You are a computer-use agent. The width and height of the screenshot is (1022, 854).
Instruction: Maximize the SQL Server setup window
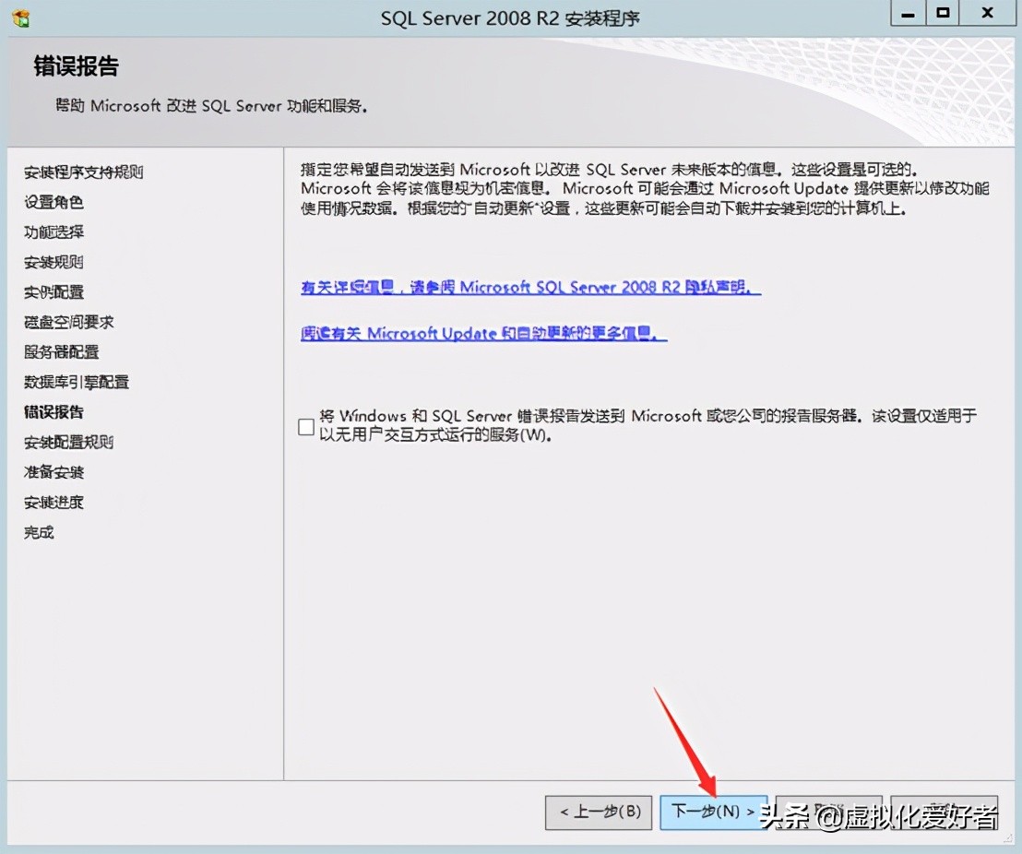point(943,14)
